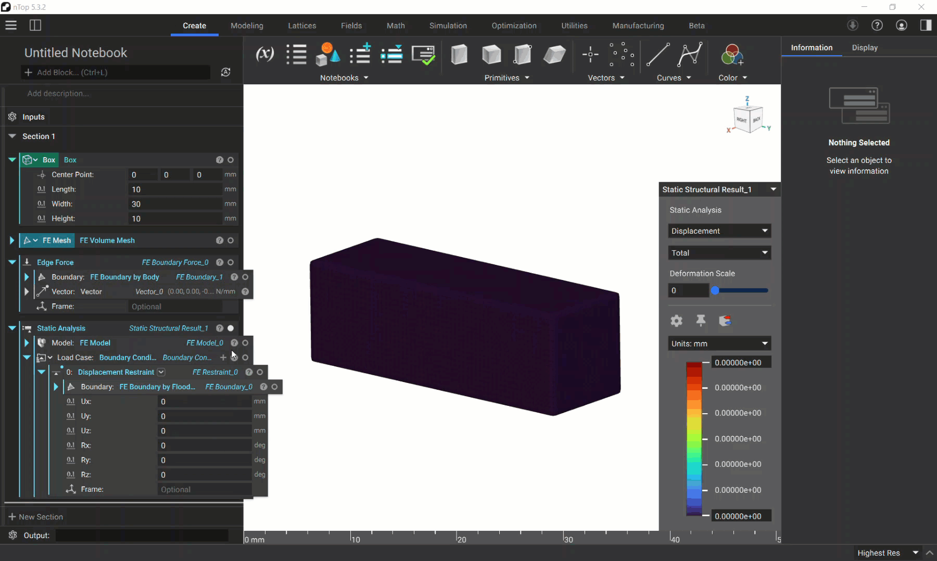
Task: Click the straight line curve icon
Action: [658, 55]
